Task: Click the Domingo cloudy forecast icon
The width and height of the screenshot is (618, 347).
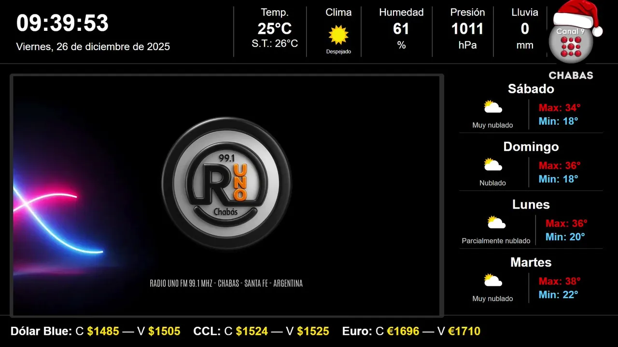Action: pyautogui.click(x=493, y=165)
